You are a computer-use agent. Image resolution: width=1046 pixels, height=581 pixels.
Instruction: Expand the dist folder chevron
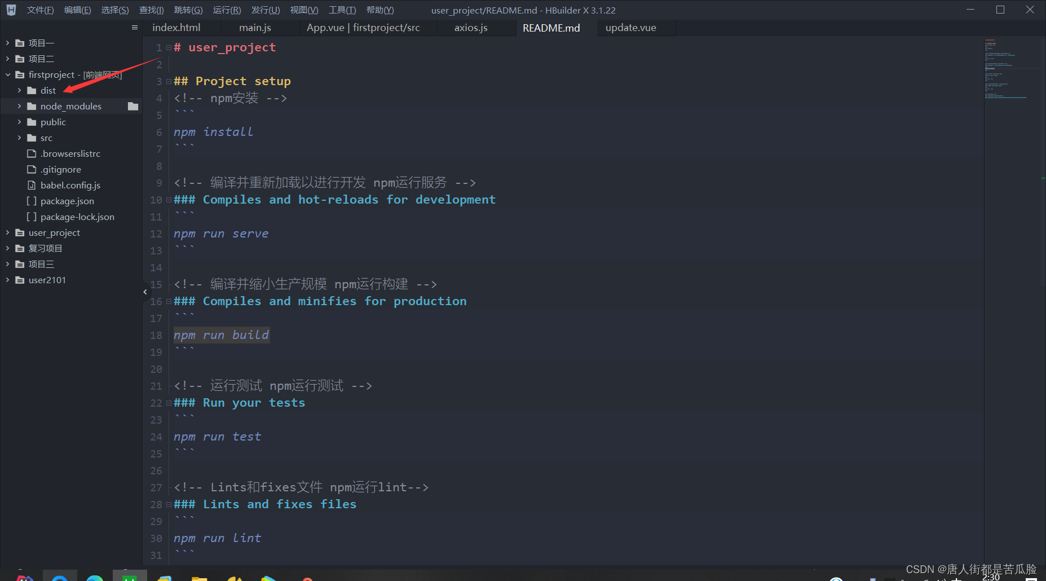(19, 90)
